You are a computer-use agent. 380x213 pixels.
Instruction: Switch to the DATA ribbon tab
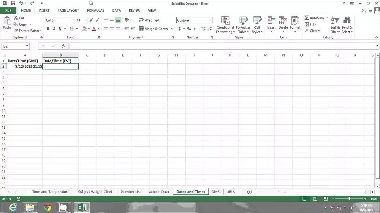[x=116, y=10]
